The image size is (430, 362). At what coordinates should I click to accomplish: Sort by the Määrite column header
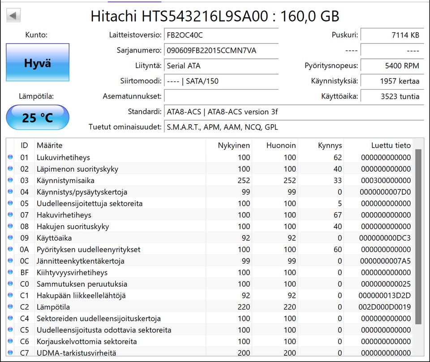click(x=120, y=145)
